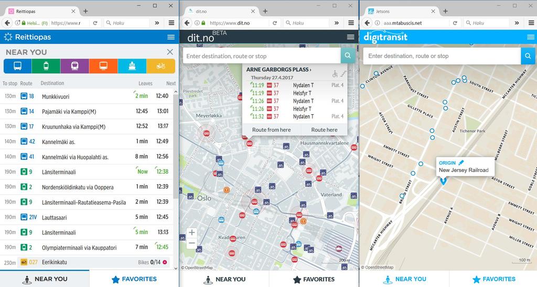
Task: Open new tab in dit.no browser window
Action: coord(265,12)
